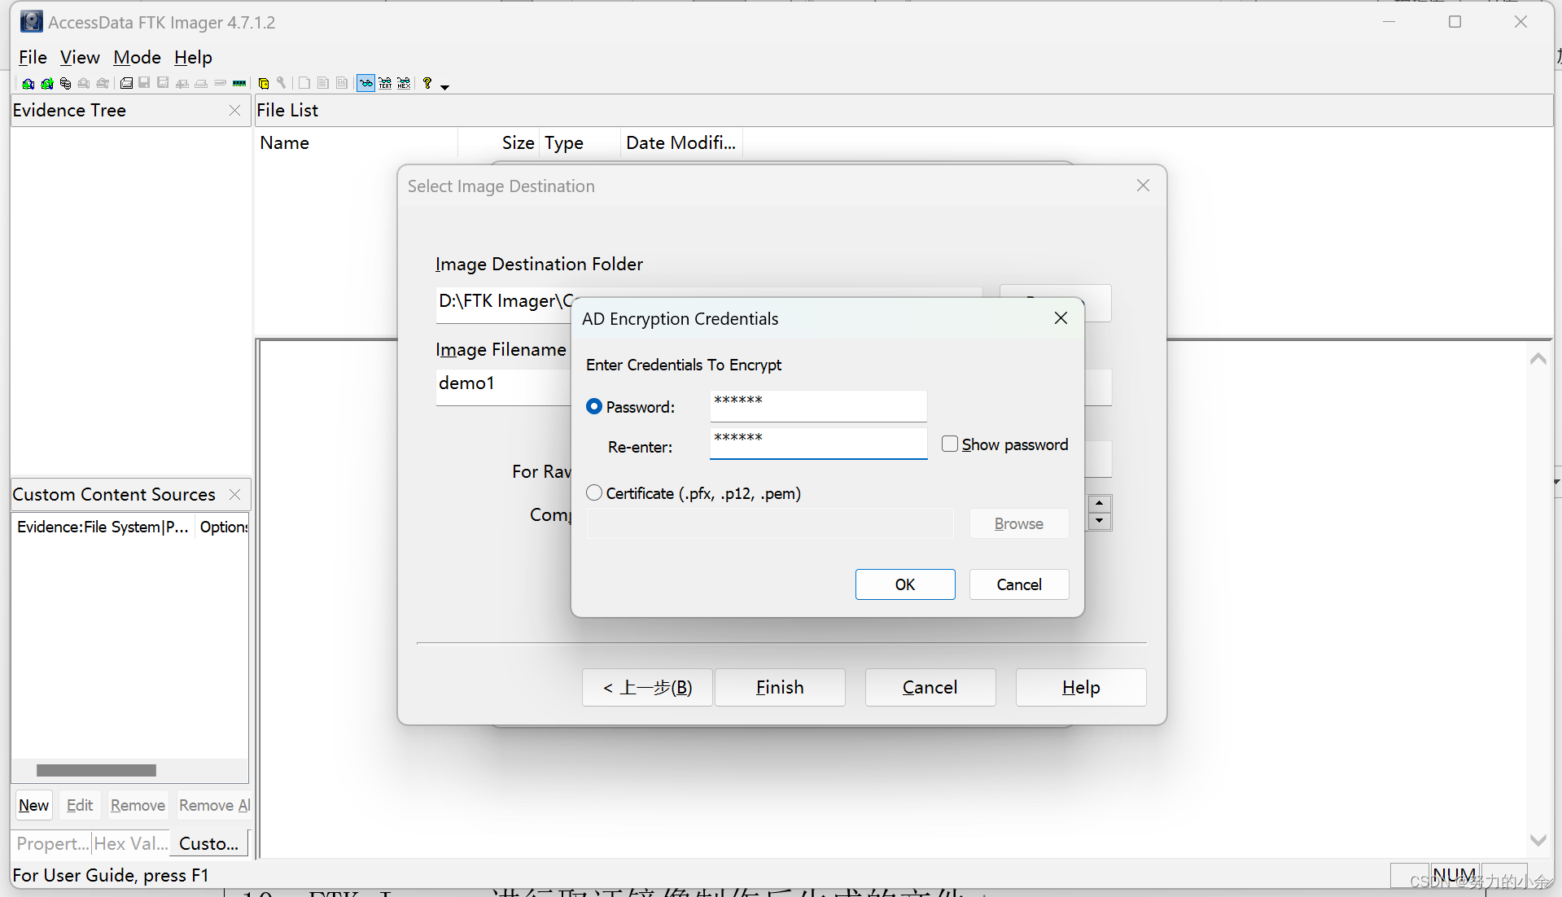Screen dimensions: 1562x897
Task: Click viewer pane scroll up arrow
Action: (x=1538, y=358)
